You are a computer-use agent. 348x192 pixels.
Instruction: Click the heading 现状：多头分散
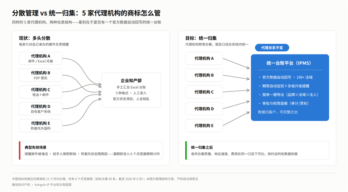click(35, 38)
